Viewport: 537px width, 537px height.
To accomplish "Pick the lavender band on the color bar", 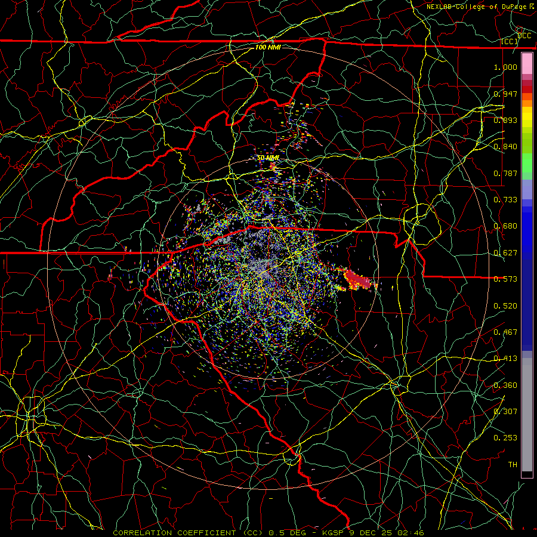I will click(527, 189).
